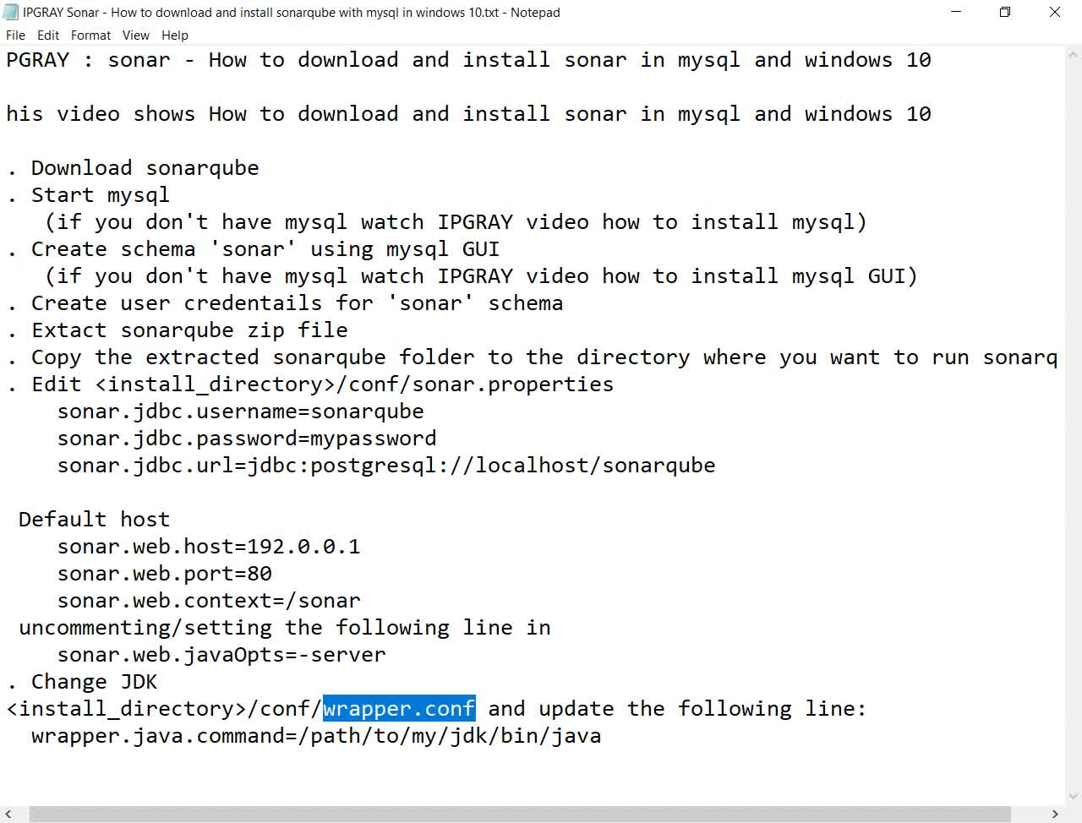Screen dimensions: 1082x823
Task: Click 'sonar.web.port=80' line
Action: click(x=165, y=574)
